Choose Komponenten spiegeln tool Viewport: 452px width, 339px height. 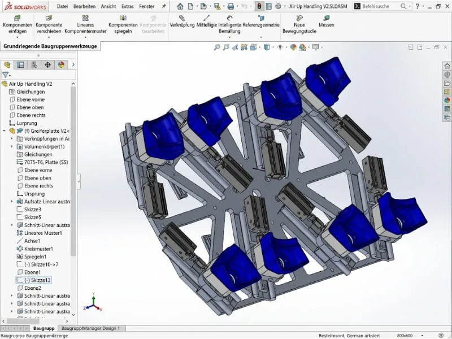pos(123,24)
